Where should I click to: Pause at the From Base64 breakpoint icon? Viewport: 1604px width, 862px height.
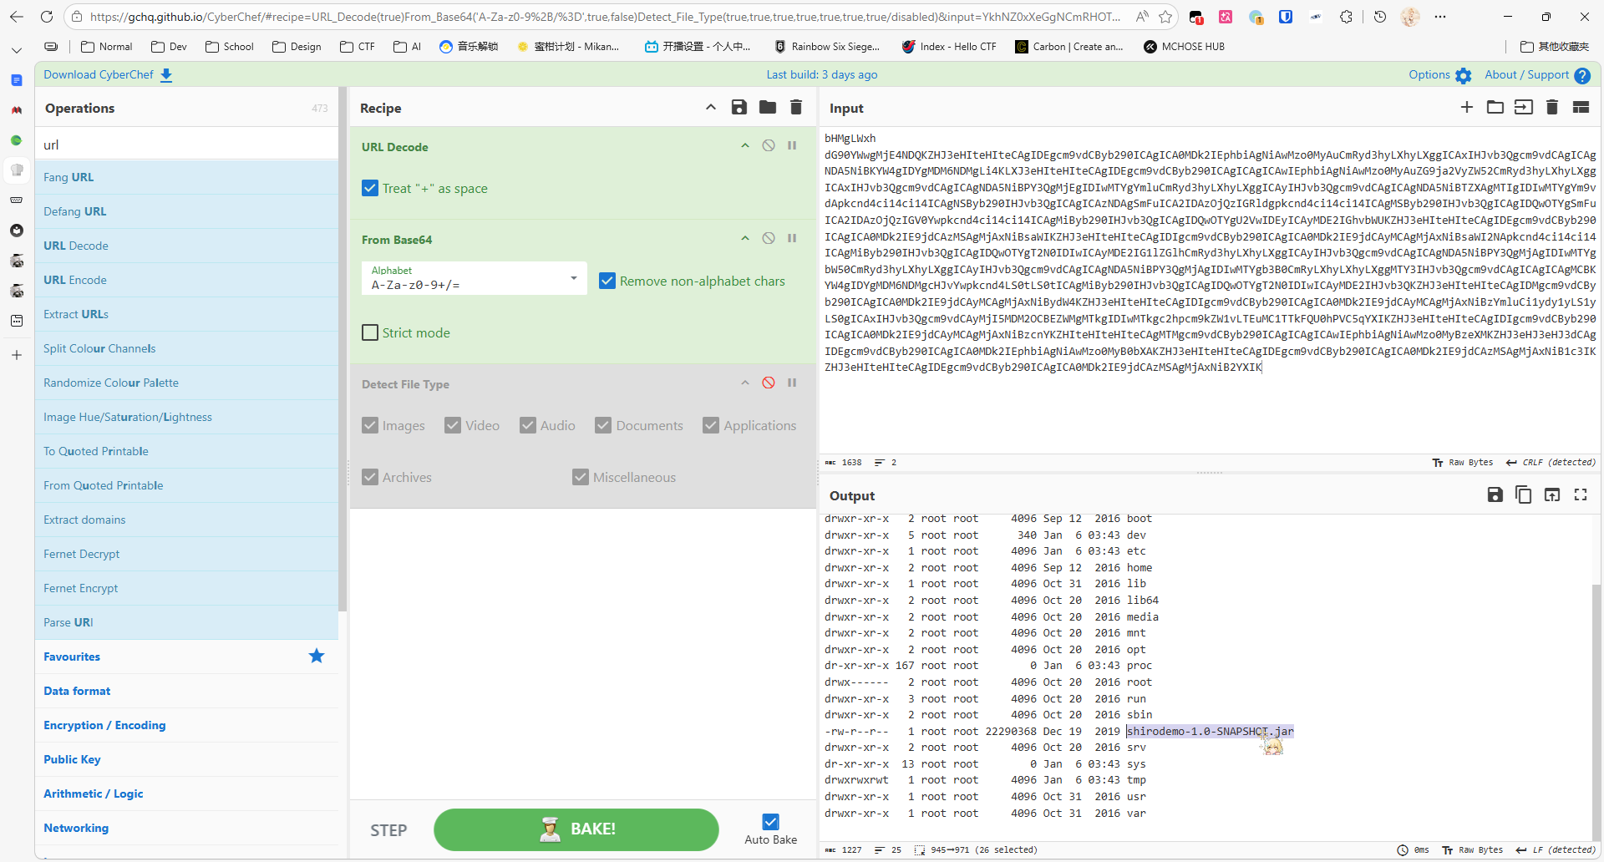coord(791,238)
